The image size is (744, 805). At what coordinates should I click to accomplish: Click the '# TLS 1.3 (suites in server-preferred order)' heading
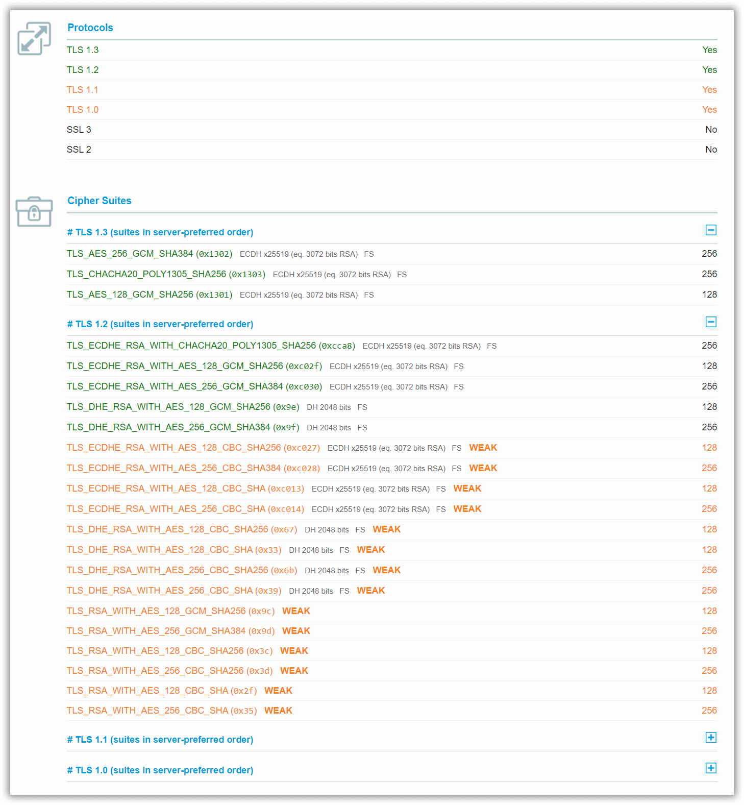pyautogui.click(x=160, y=232)
